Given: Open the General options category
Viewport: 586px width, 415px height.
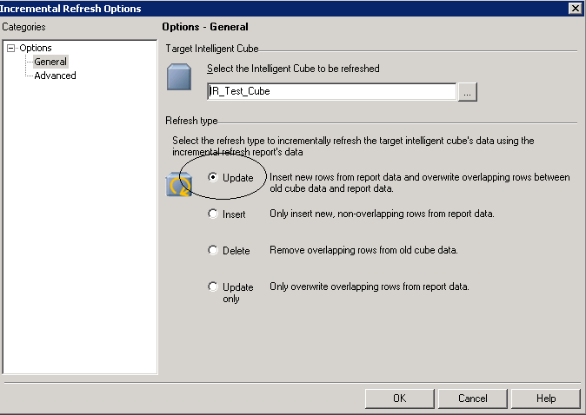Looking at the screenshot, I should (x=50, y=62).
